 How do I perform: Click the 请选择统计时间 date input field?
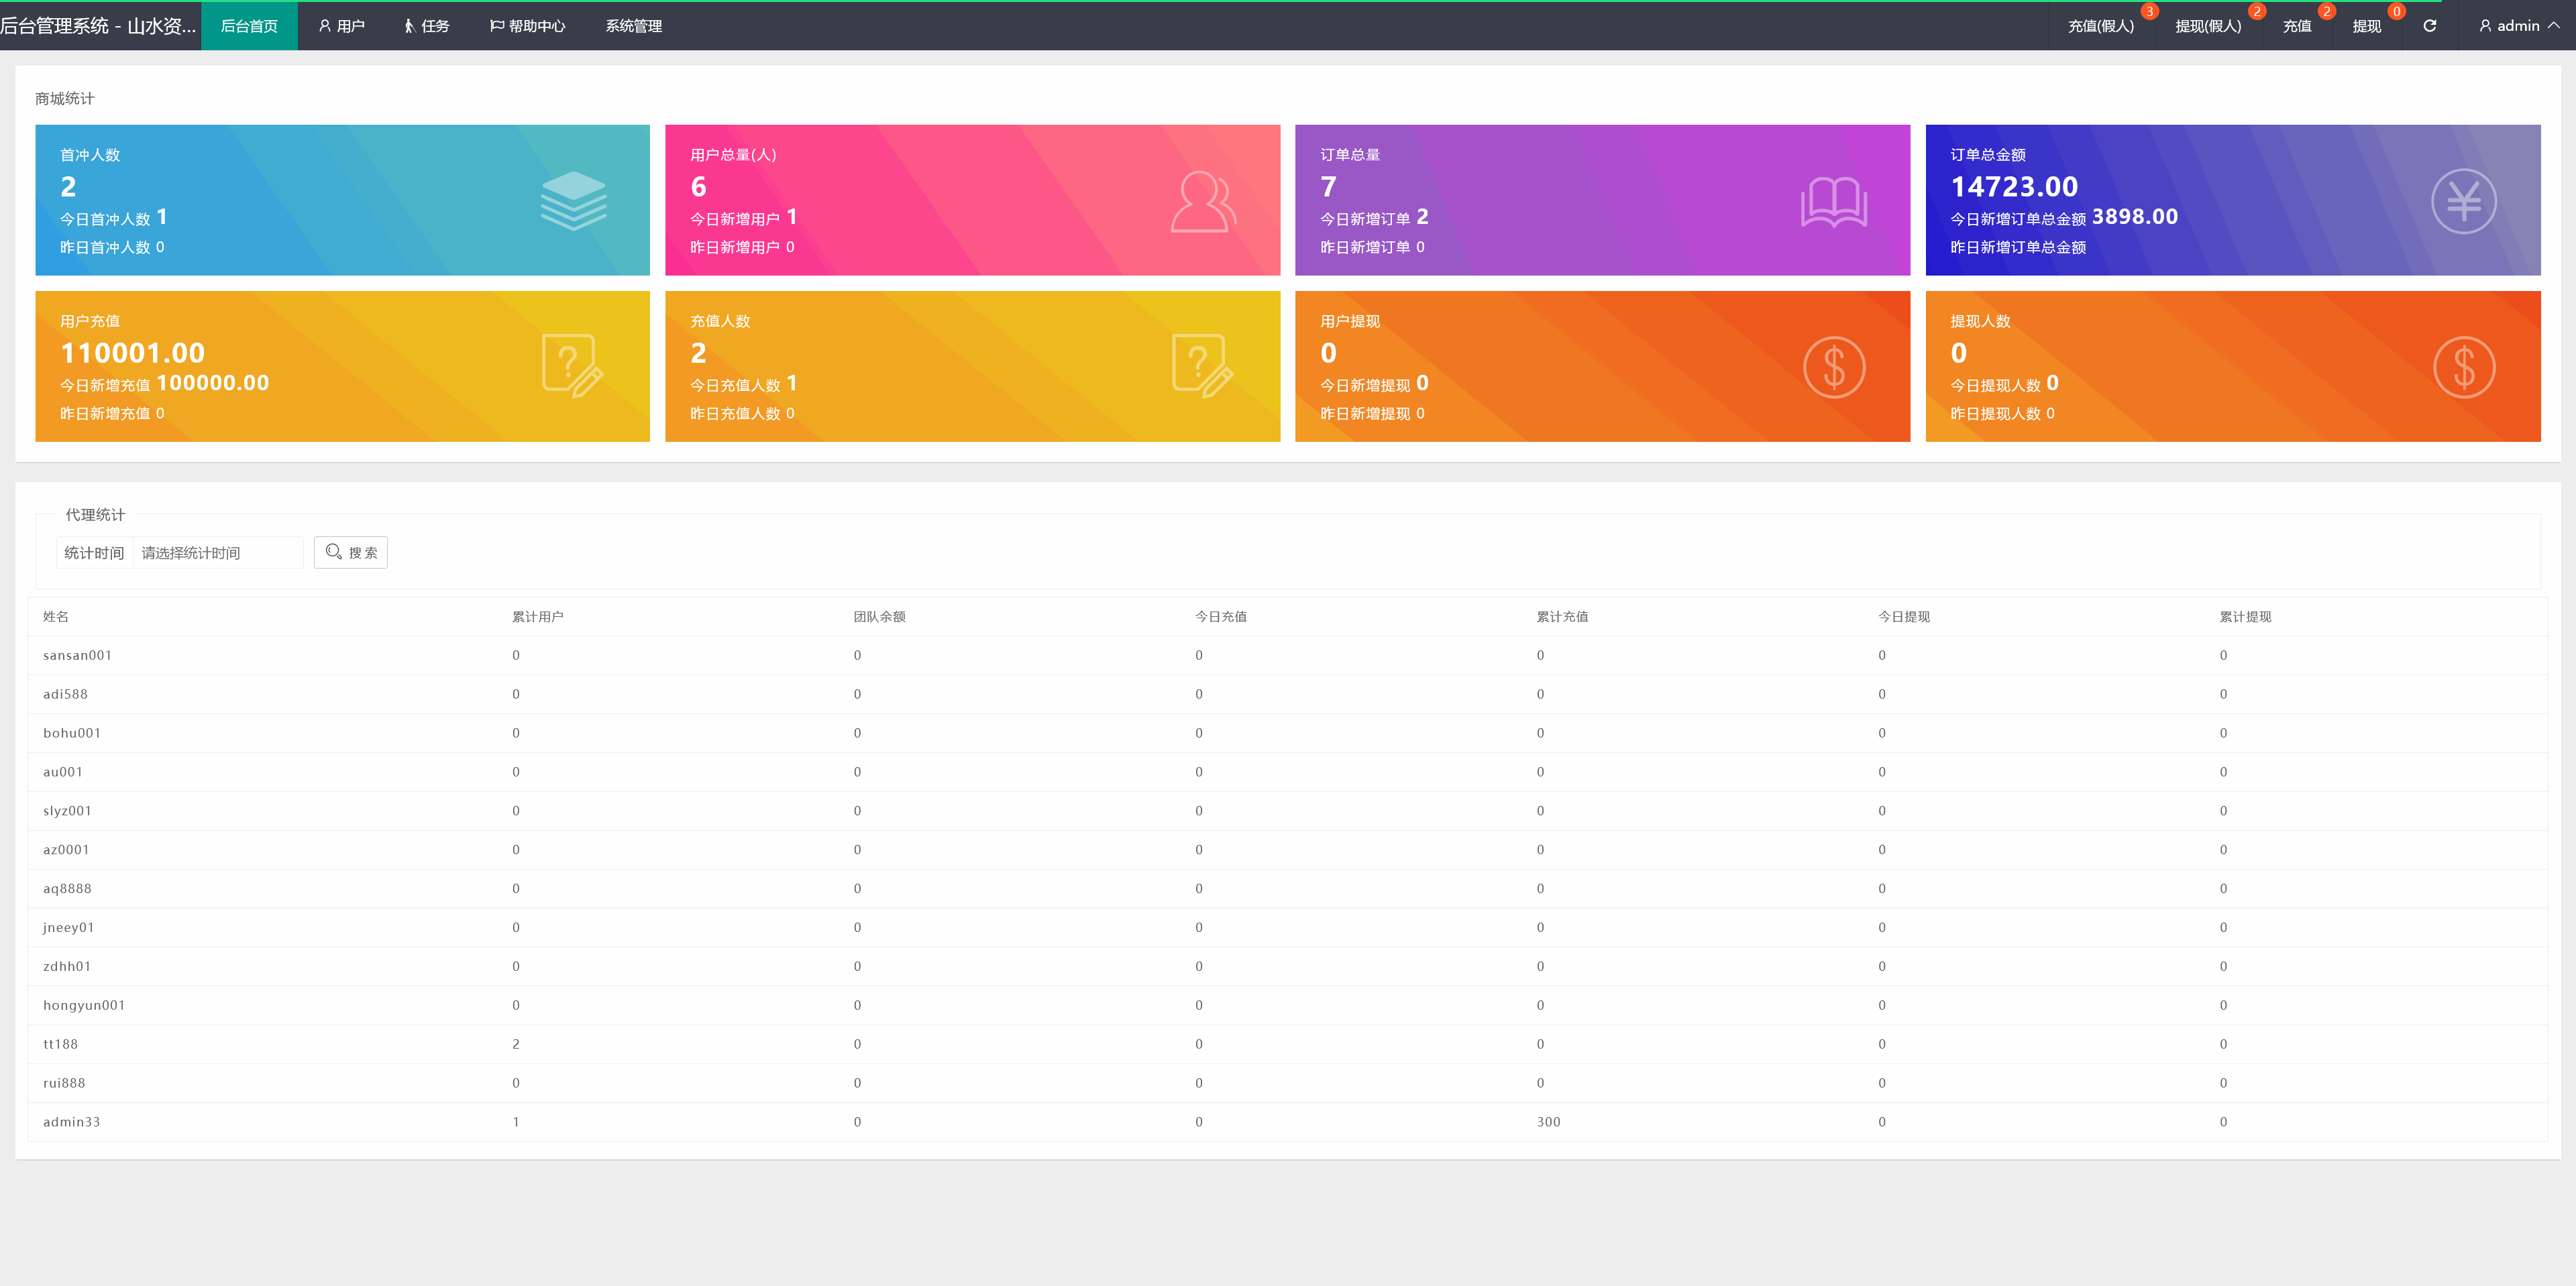217,552
